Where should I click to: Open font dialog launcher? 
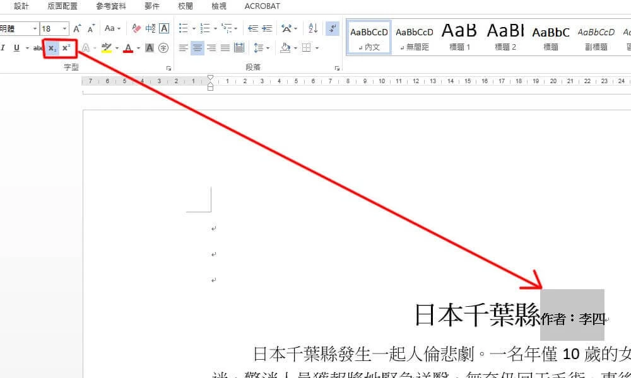tap(168, 68)
